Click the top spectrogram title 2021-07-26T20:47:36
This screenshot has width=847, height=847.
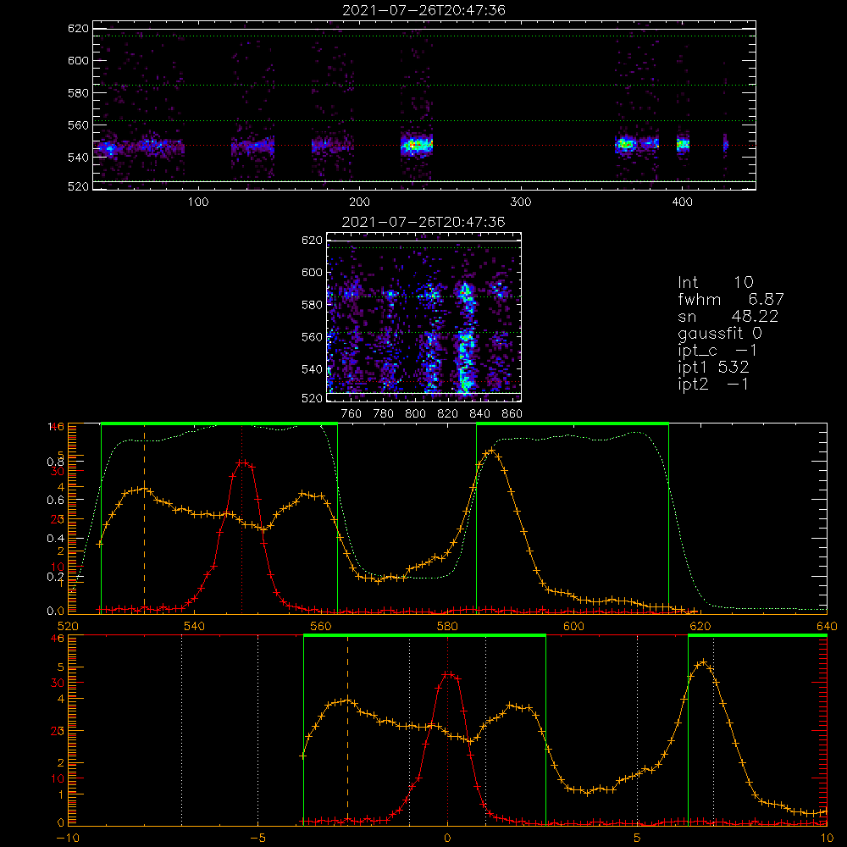click(423, 10)
